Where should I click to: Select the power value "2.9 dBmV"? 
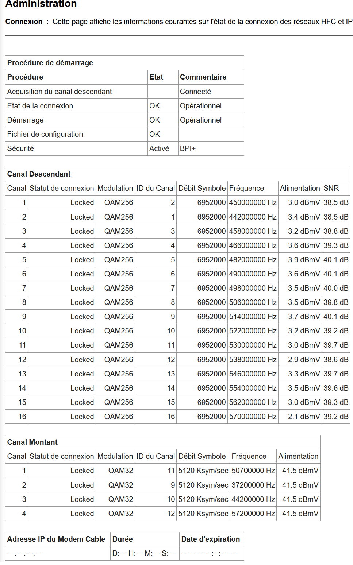point(304,360)
